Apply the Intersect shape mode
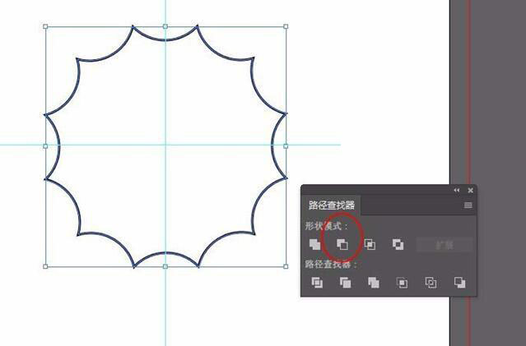The image size is (526, 346). pos(370,244)
